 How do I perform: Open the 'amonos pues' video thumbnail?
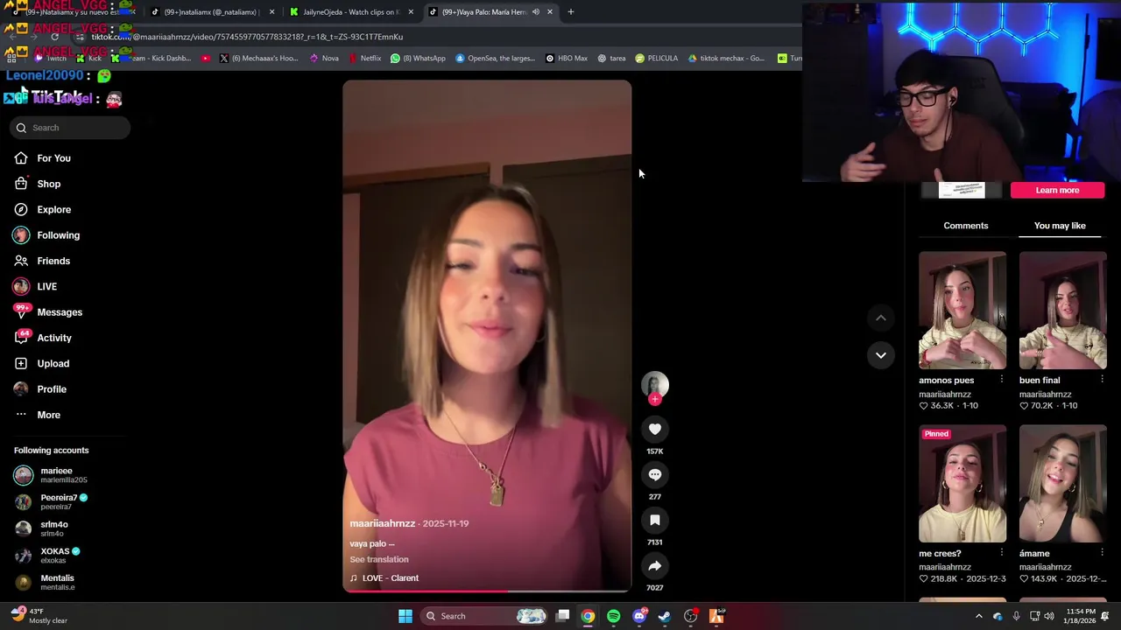962,311
